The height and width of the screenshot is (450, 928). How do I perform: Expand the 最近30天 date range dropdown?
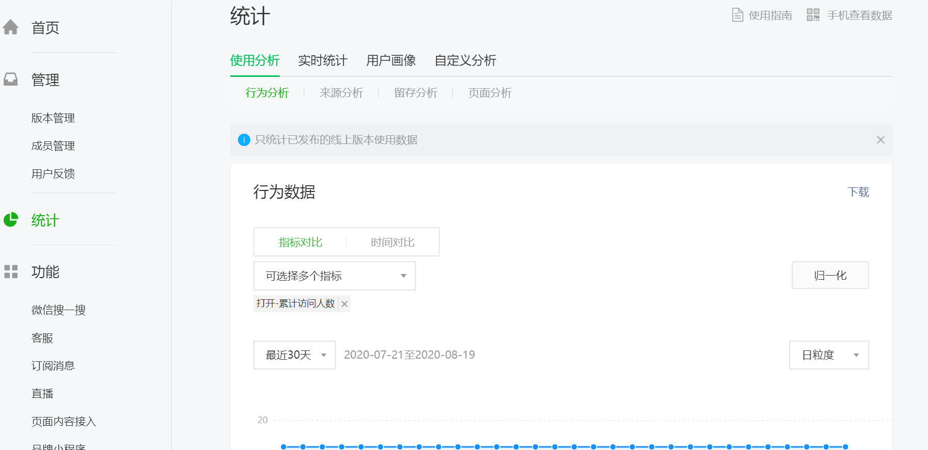tap(295, 355)
